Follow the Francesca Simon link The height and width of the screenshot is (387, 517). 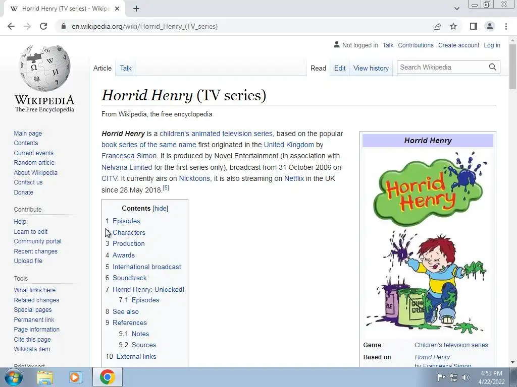[129, 156]
